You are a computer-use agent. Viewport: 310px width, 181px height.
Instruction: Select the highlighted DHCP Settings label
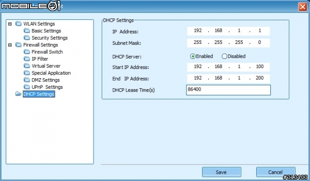(39, 94)
